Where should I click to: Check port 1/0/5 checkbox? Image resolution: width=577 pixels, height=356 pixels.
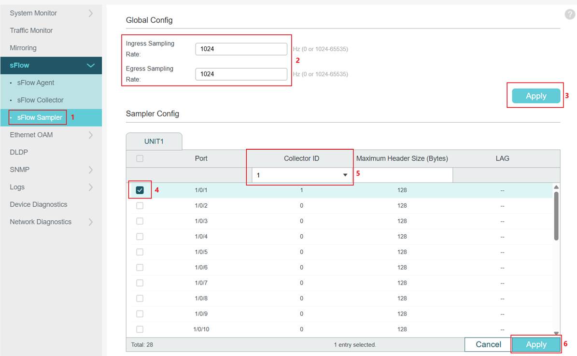click(x=140, y=252)
